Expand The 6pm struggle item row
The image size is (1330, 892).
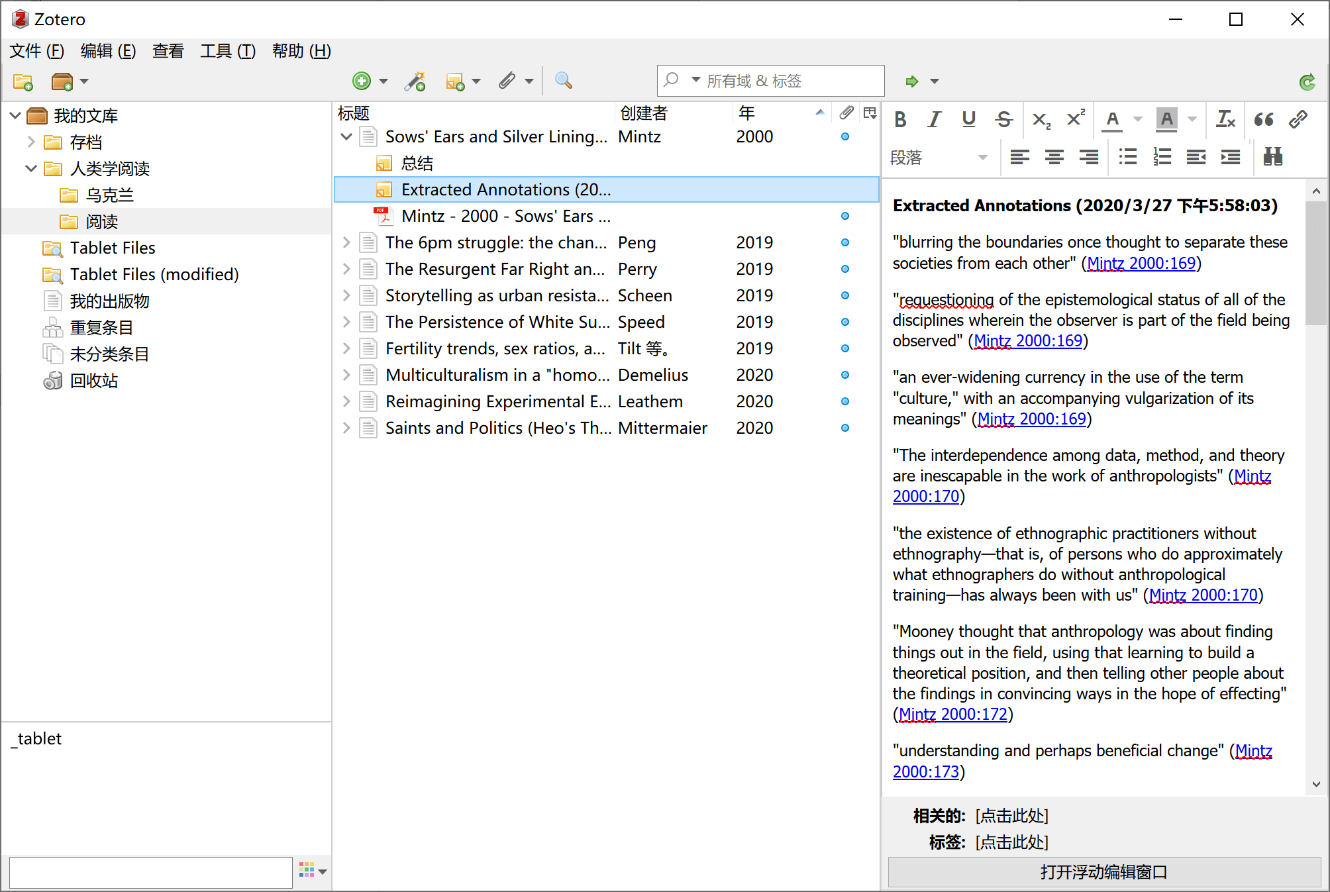tap(346, 242)
